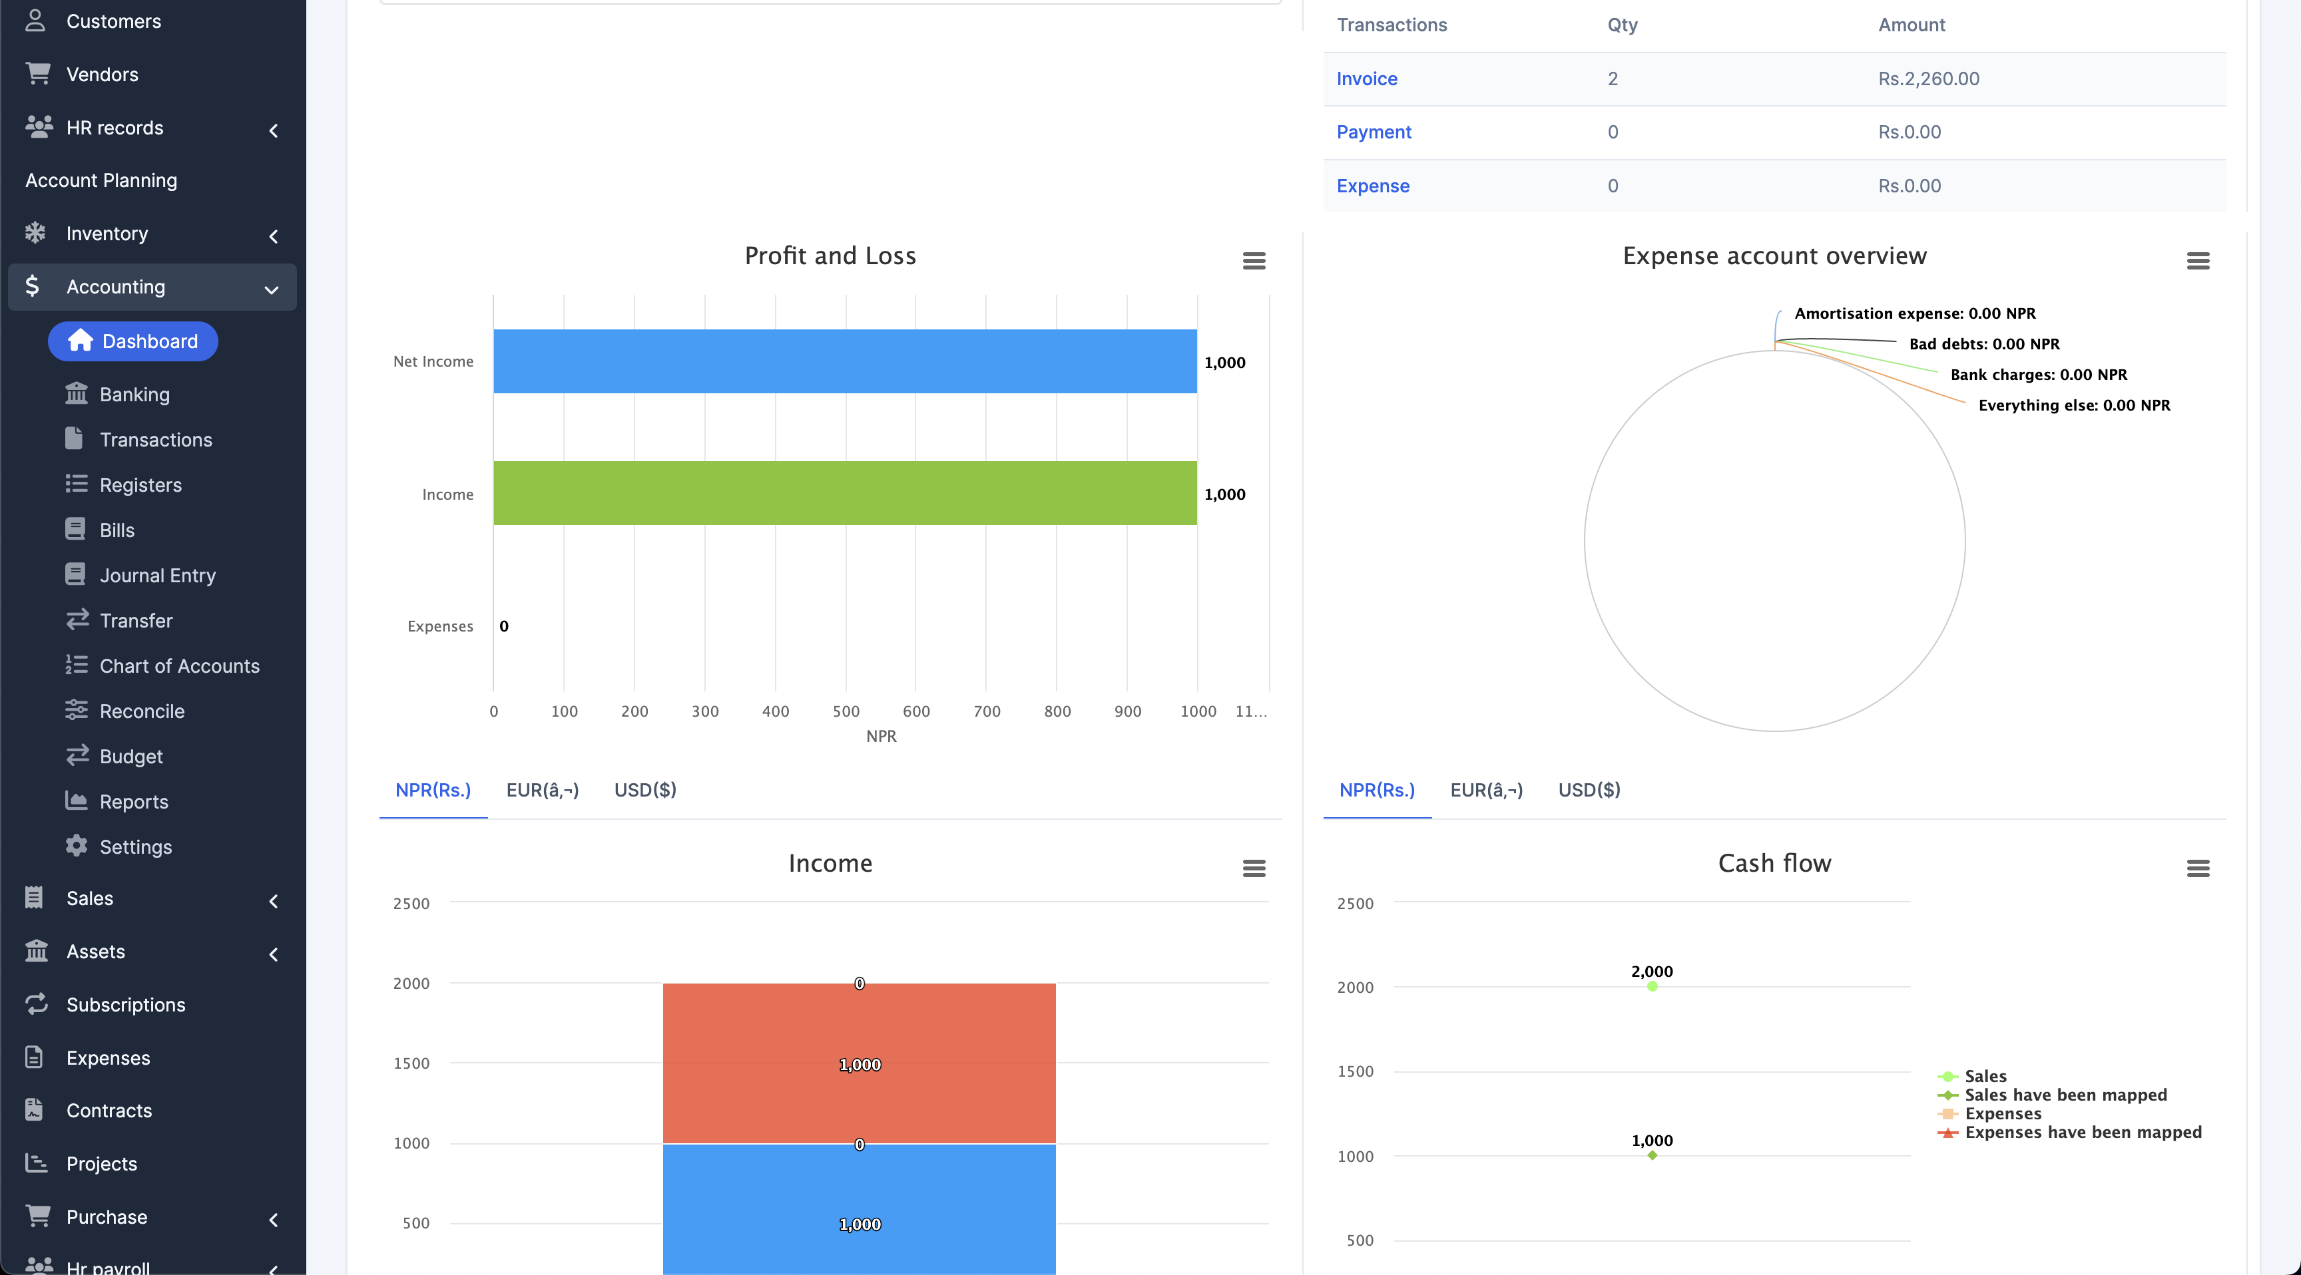Image resolution: width=2301 pixels, height=1275 pixels.
Task: Click the Banking building icon in sidebar
Action: click(x=77, y=394)
